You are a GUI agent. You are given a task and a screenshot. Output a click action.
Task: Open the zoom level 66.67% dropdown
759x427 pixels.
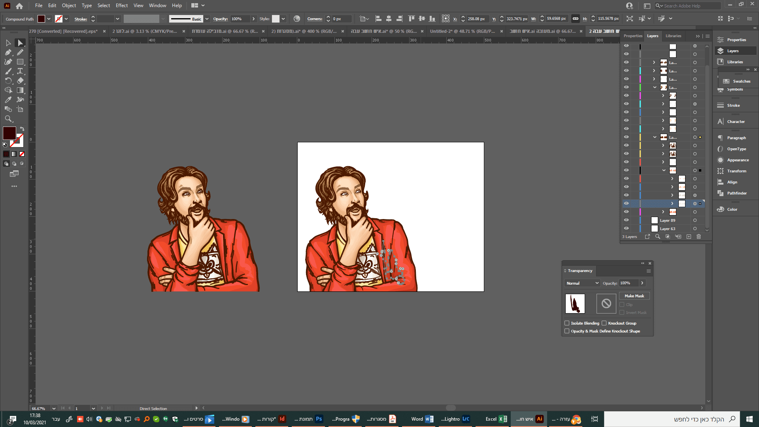54,408
